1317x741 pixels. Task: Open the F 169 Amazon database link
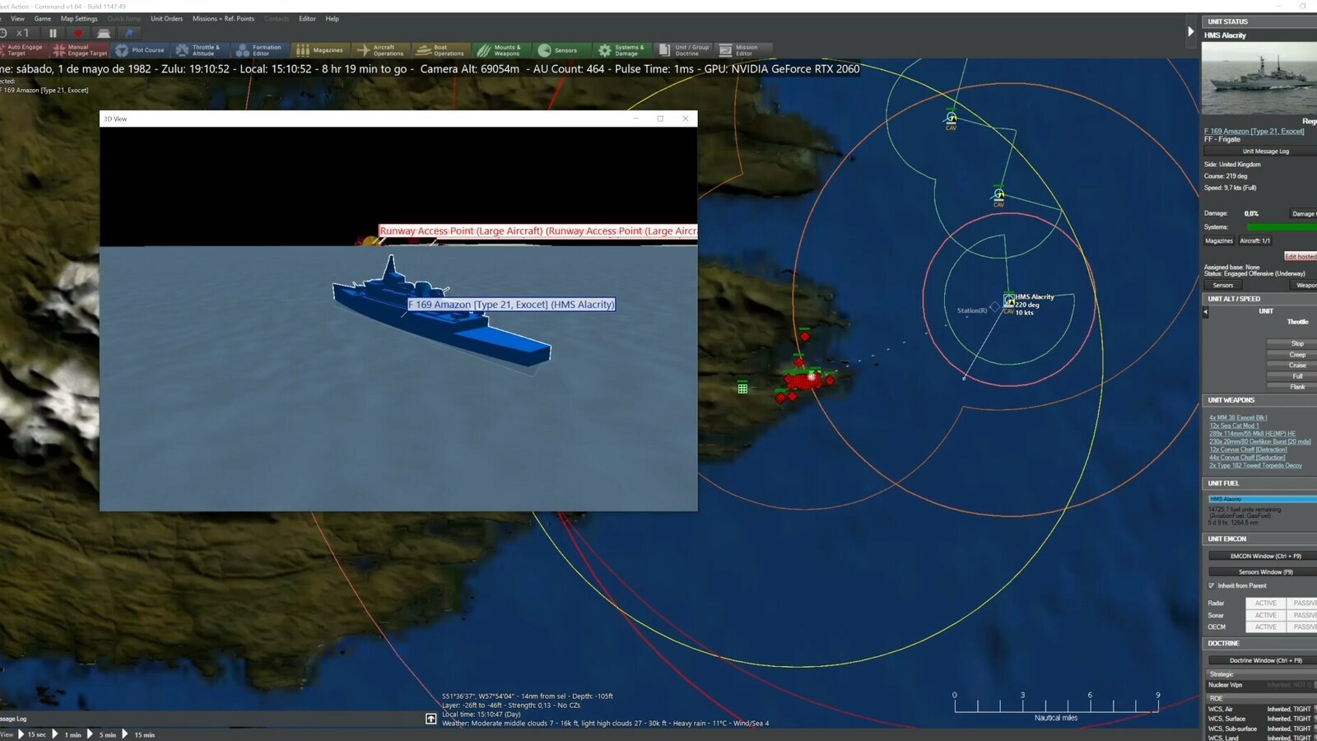tap(1254, 131)
